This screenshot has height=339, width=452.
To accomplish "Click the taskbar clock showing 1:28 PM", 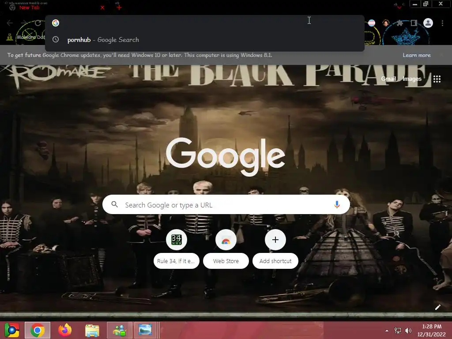I will pyautogui.click(x=432, y=330).
